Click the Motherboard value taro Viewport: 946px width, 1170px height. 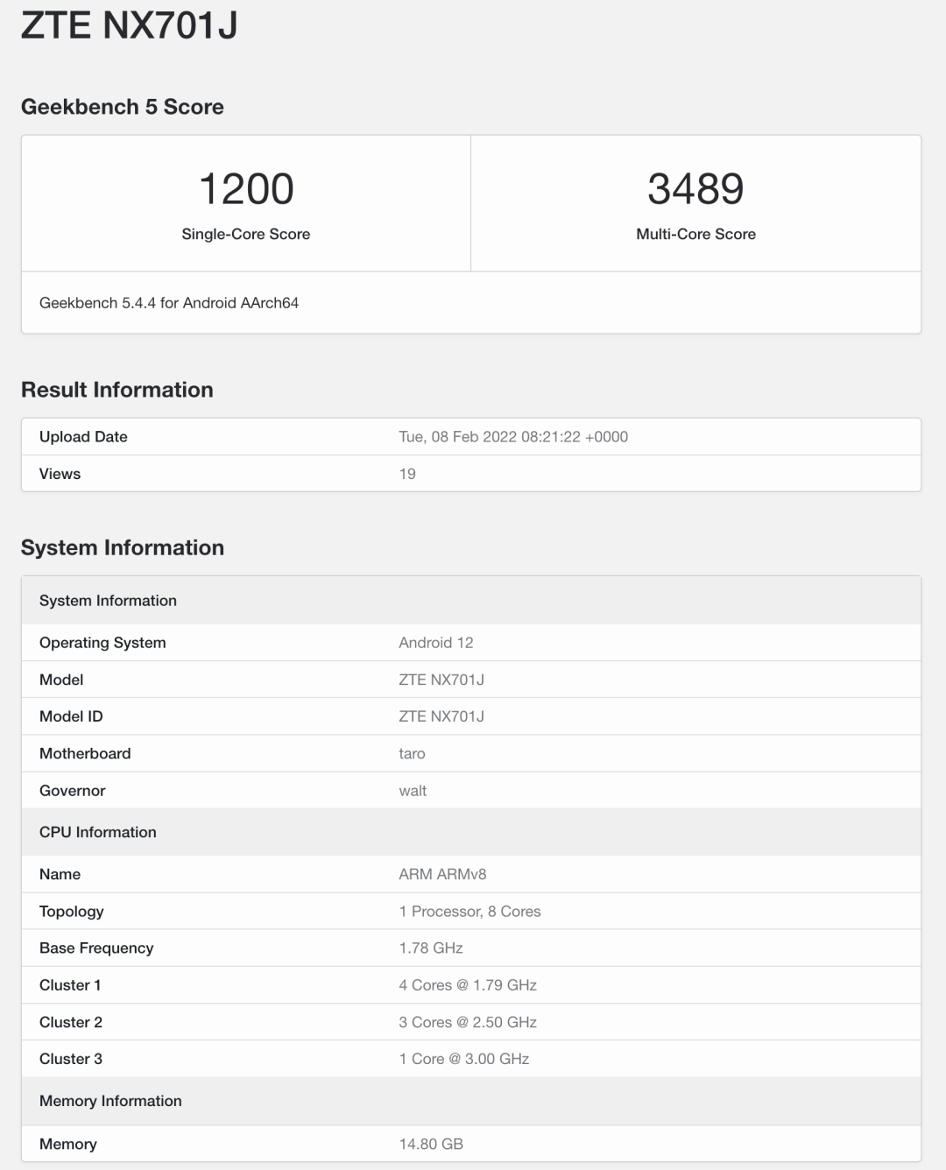click(x=411, y=752)
